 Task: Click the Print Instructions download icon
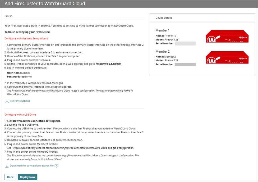point(7,101)
